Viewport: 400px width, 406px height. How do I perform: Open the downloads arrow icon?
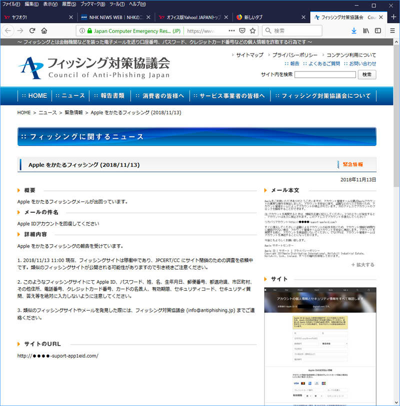pyautogui.click(x=354, y=30)
